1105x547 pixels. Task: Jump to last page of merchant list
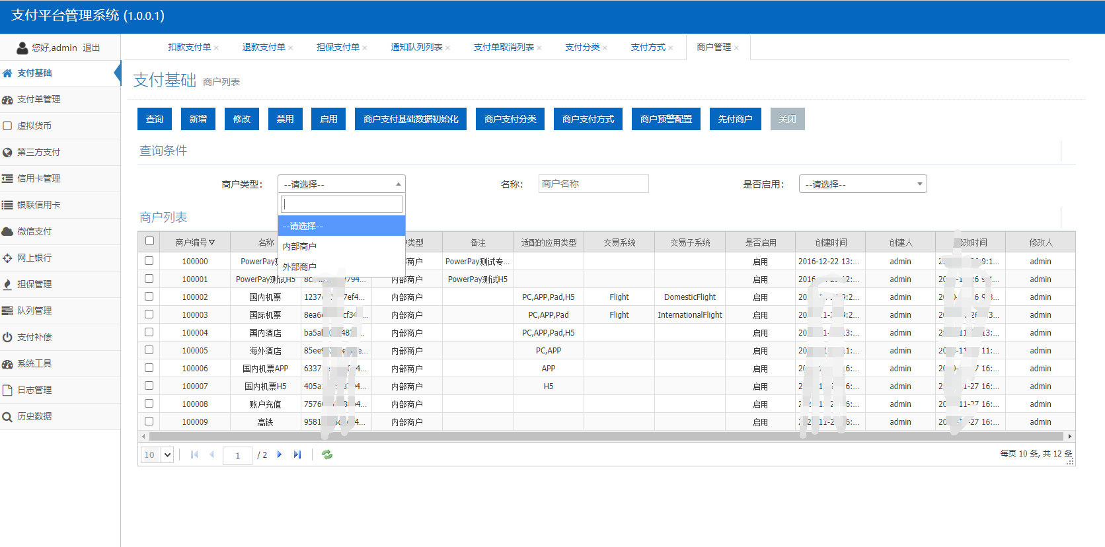pyautogui.click(x=297, y=455)
